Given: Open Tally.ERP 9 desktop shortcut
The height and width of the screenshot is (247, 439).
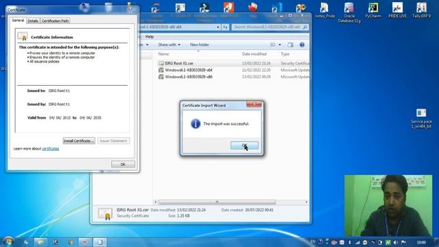Looking at the screenshot, I should [421, 10].
